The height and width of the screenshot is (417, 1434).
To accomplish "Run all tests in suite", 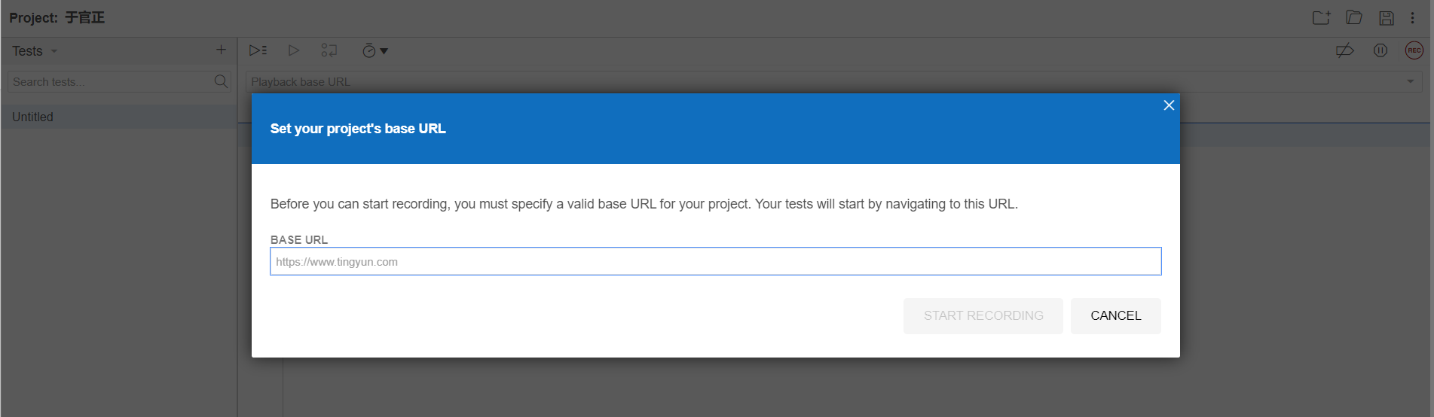I will click(258, 50).
